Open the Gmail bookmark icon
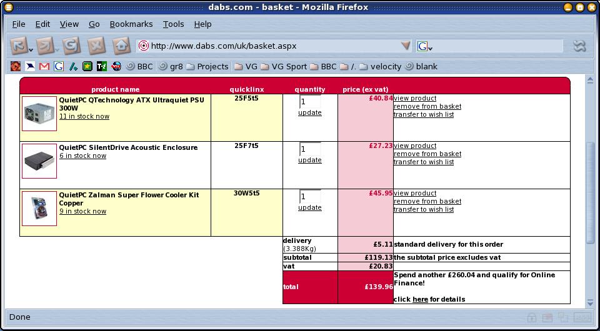Viewport: 600px width, 331px height. (44, 66)
